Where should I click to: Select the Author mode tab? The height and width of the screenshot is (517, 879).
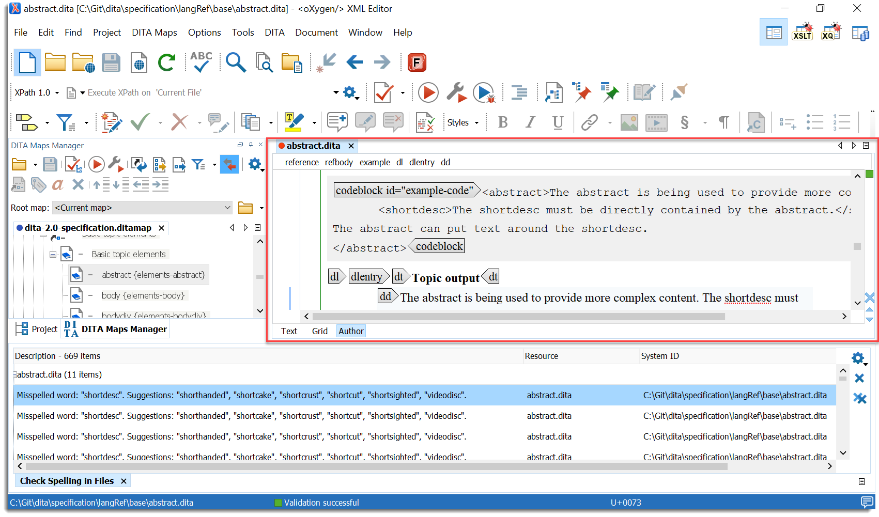coord(351,331)
